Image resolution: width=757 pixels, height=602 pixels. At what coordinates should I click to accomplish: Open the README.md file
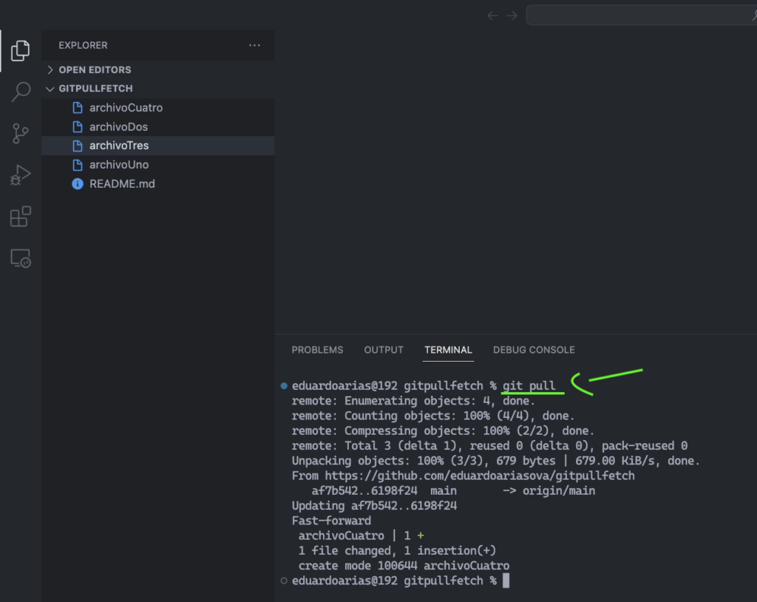[158, 184]
